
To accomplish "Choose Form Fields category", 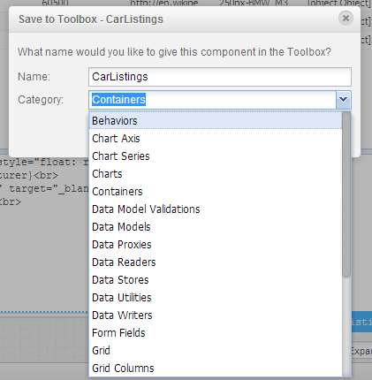I will pos(216,333).
